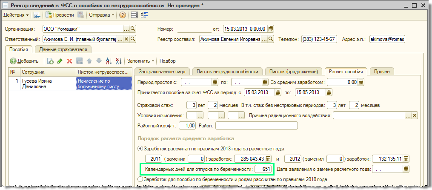432x190 pixels.
Task: Open calculator for 2011 earnings 285 043,43
Action: coord(268,159)
